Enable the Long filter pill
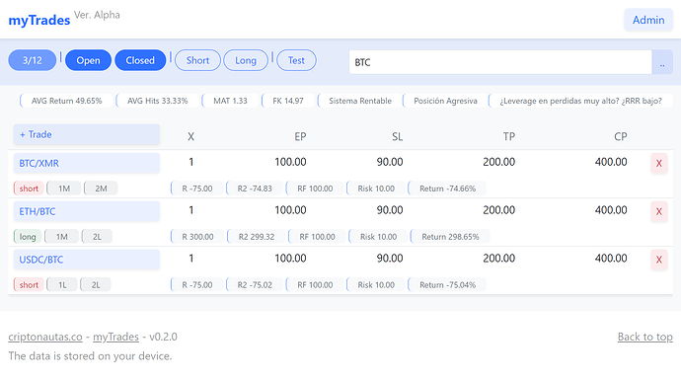This screenshot has height=379, width=681. coord(246,60)
